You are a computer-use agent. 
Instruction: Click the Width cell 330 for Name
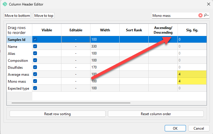(105, 46)
